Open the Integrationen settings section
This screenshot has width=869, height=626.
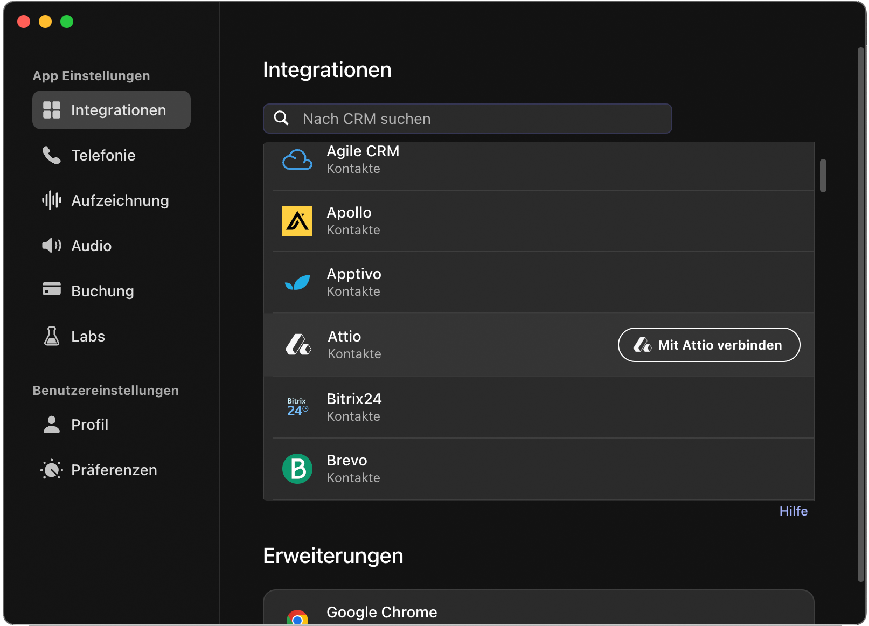coord(112,110)
